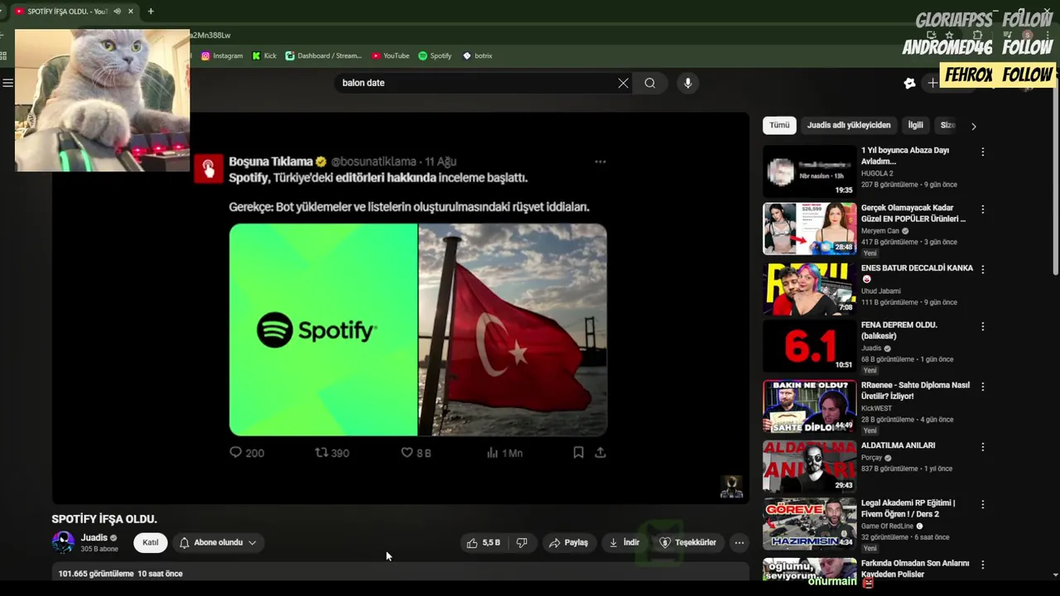Open the YouTube hamburger guide menu
This screenshot has width=1060, height=596.
7,83
